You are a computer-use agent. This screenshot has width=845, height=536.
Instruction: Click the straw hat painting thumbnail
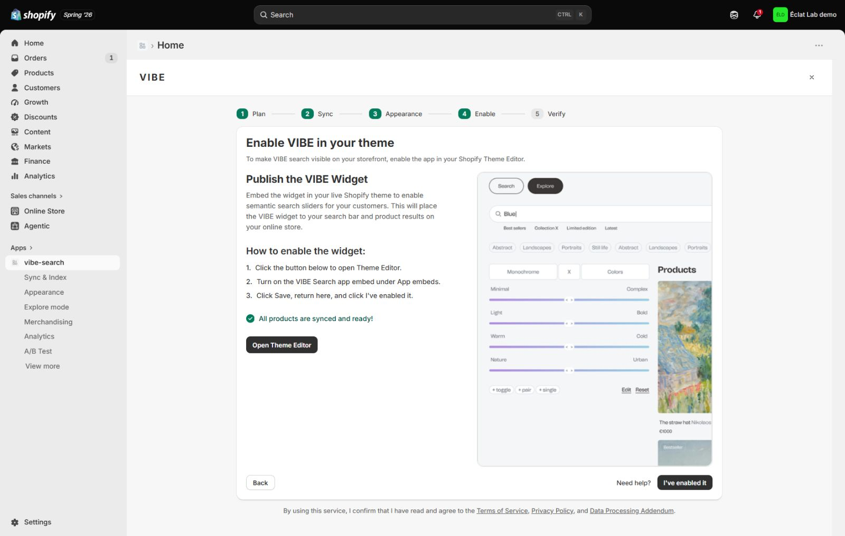click(x=684, y=347)
